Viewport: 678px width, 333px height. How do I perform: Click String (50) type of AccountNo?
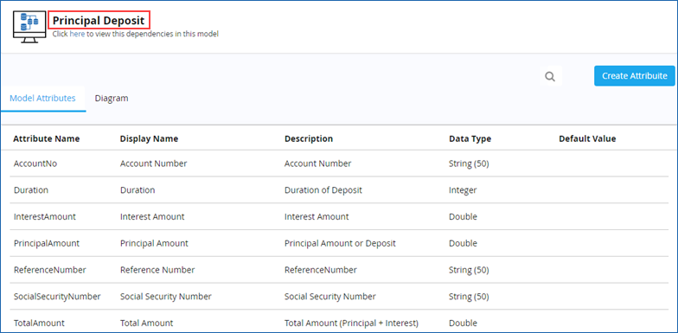(x=469, y=164)
